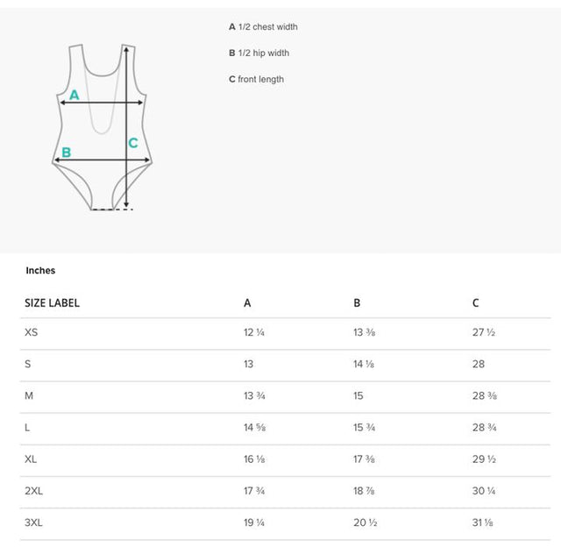
Task: Select the 3XL size row label
Action: tap(33, 522)
